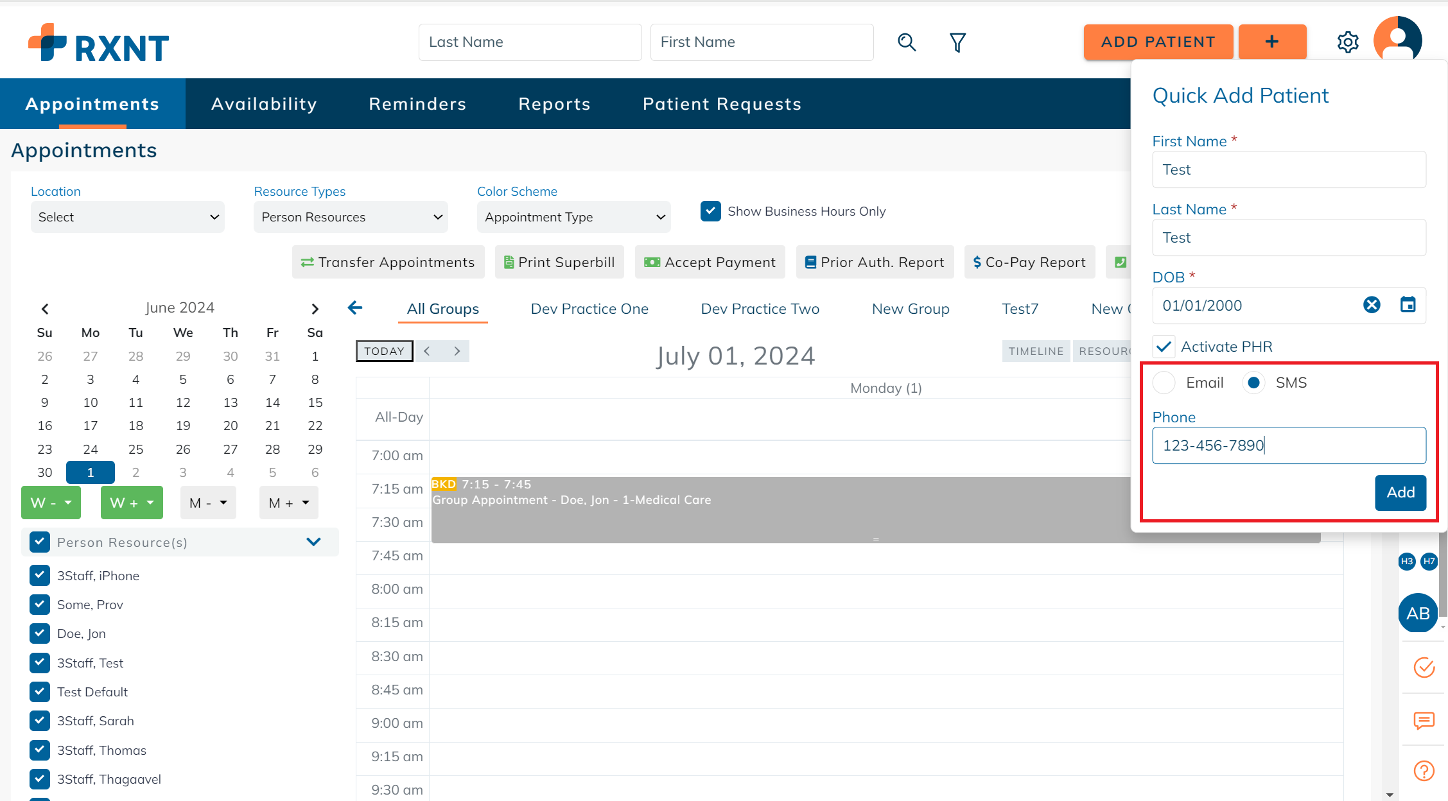The image size is (1448, 801).
Task: Select the Accept Payment tool
Action: [x=709, y=262]
